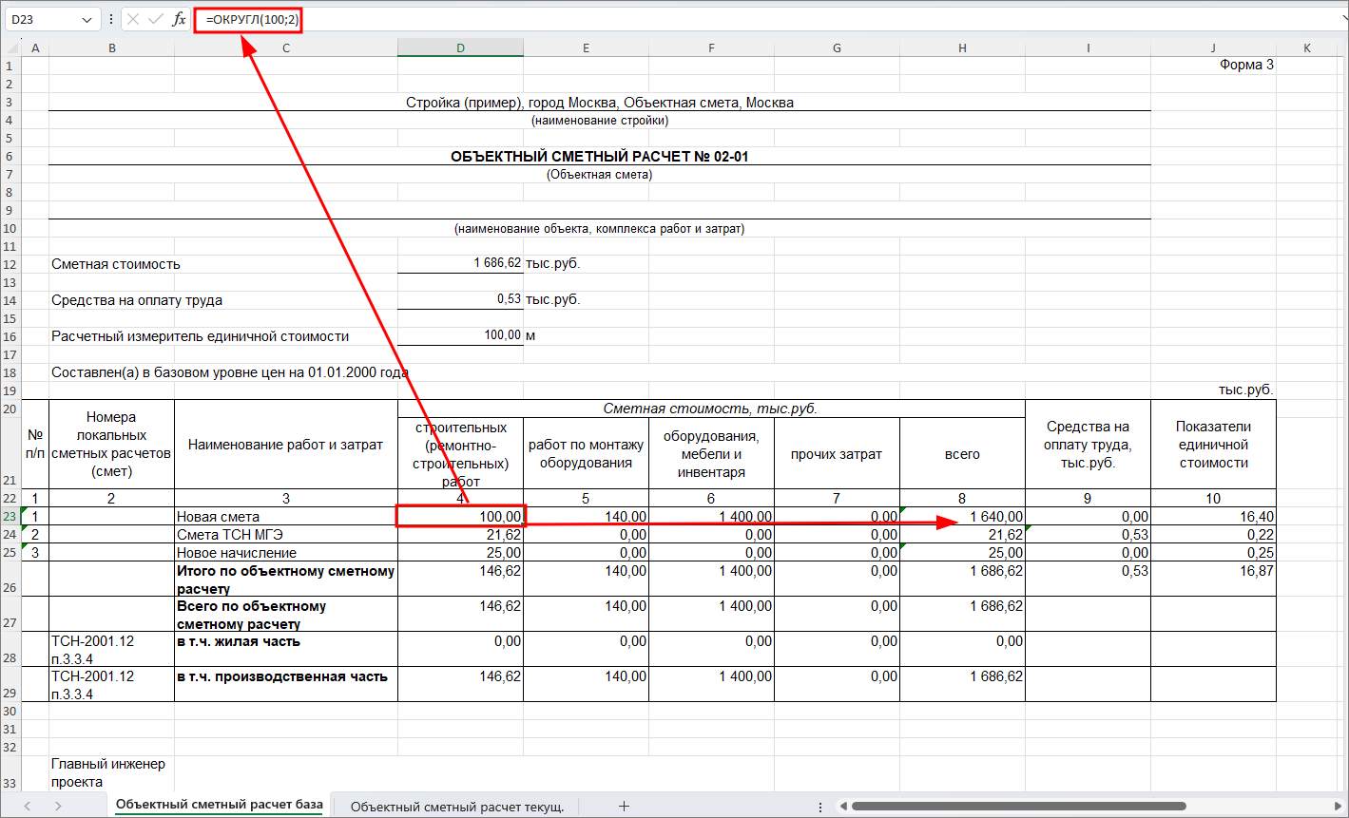The width and height of the screenshot is (1349, 818).
Task: Select column D header
Action: point(460,48)
